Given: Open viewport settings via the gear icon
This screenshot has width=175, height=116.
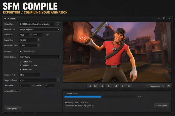Looking at the screenshot, I should point(169,86).
